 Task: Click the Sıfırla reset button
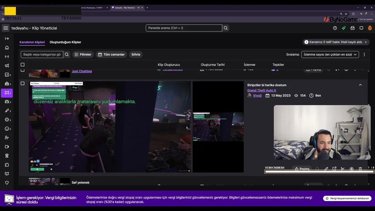pos(136,55)
